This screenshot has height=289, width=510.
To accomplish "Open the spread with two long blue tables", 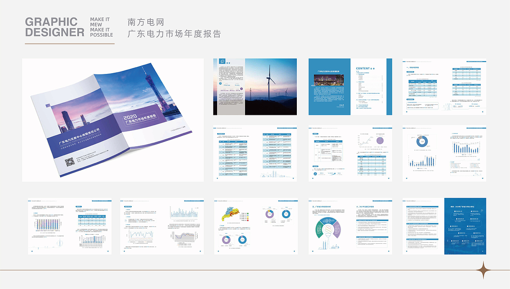I will coord(255,154).
